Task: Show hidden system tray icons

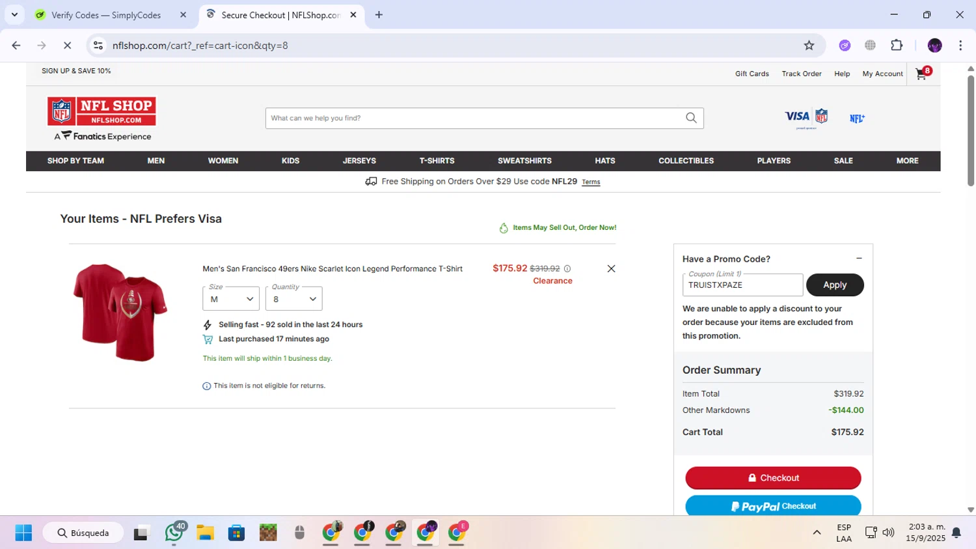Action: 817,533
